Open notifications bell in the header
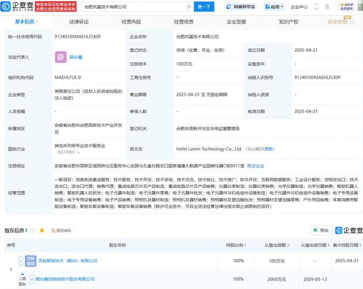The image size is (363, 289). point(327,7)
